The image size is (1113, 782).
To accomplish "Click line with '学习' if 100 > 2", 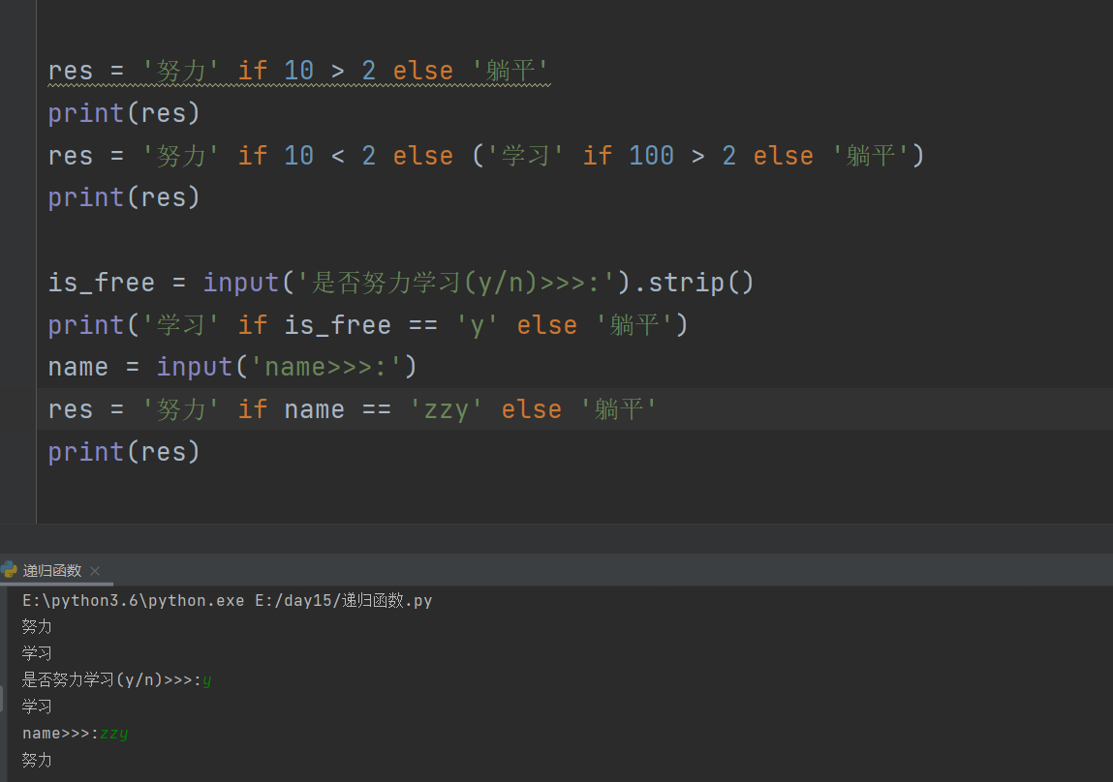I will (486, 155).
